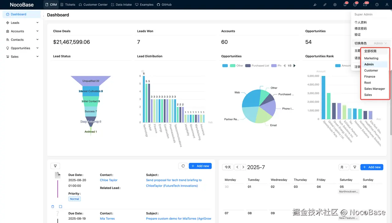This screenshot has height=223, width=392.
Task: Open the month view dropdown in calendar
Action: point(344,167)
